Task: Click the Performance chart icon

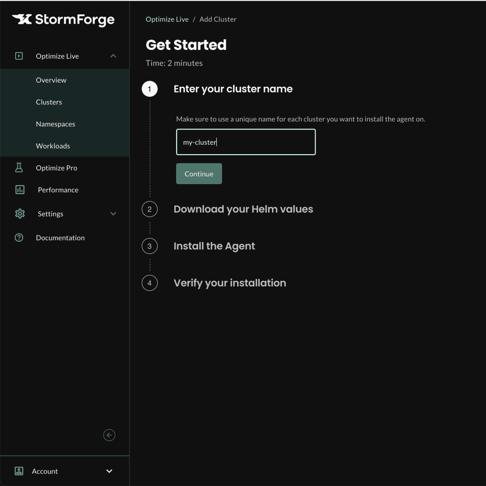Action: tap(20, 190)
